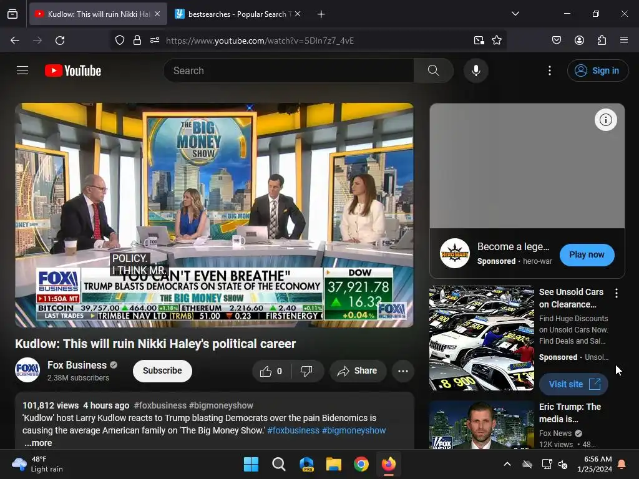Open the #foxbusiness hashtag in description text
This screenshot has height=479, width=639.
(x=293, y=430)
